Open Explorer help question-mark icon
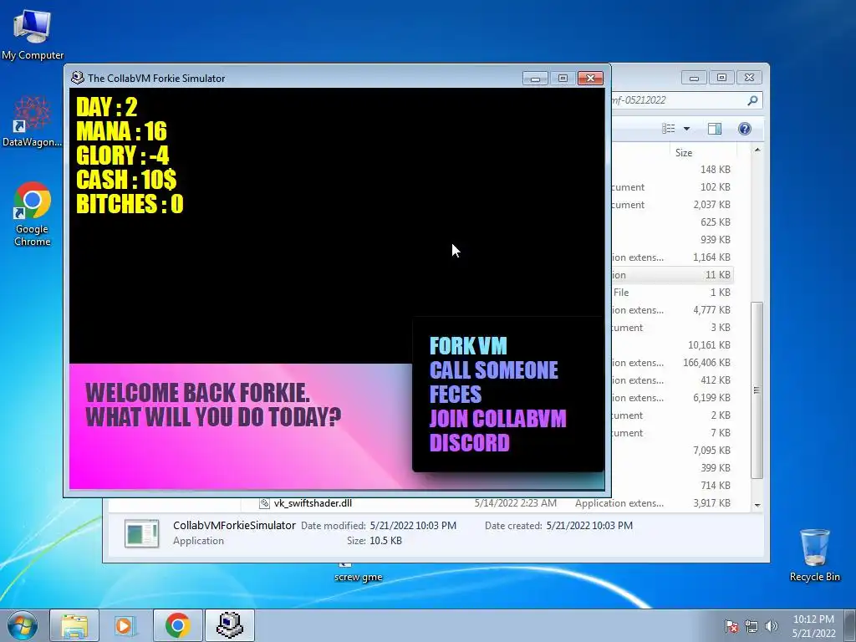Viewport: 856px width, 642px height. click(745, 128)
